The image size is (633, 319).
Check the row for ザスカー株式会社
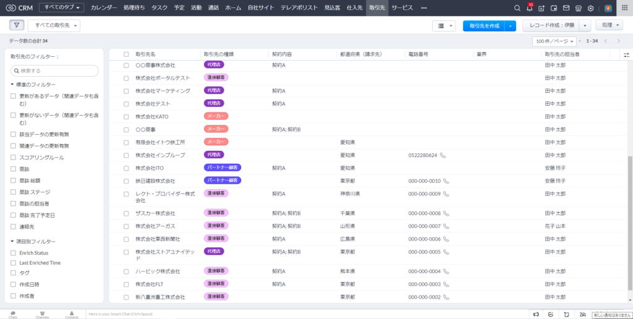coord(126,214)
